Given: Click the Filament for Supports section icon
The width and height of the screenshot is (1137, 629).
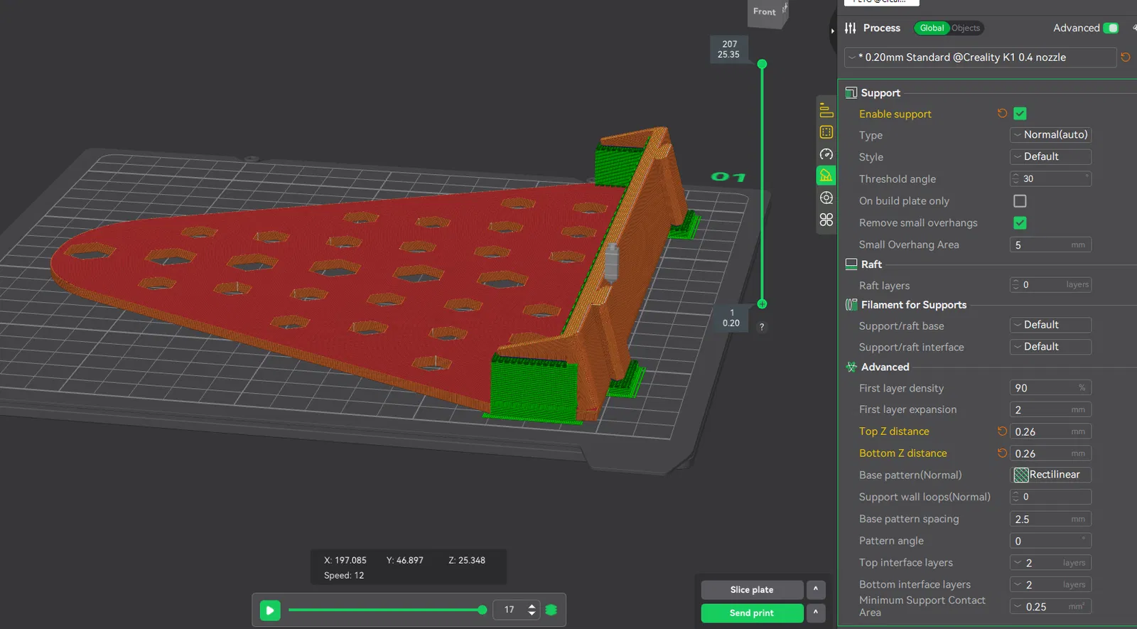Looking at the screenshot, I should click(x=851, y=305).
